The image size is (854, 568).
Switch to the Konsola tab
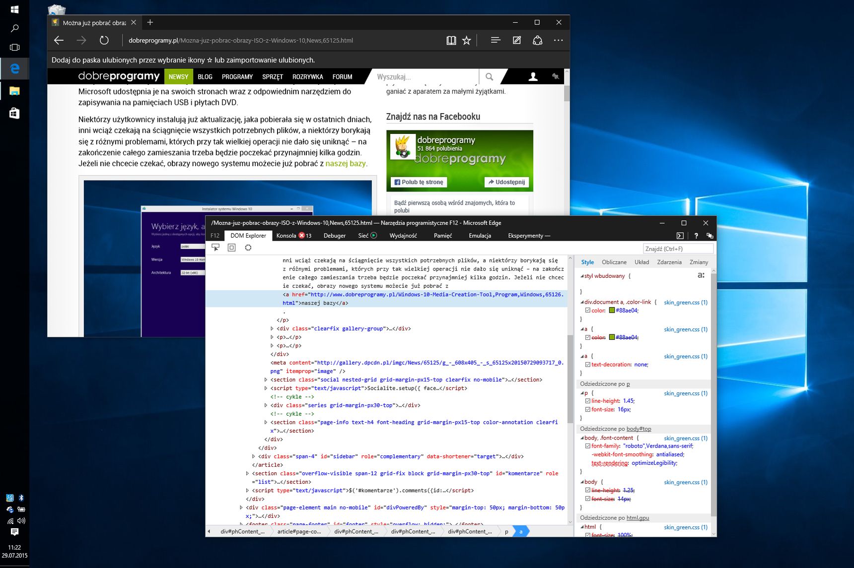tap(294, 236)
